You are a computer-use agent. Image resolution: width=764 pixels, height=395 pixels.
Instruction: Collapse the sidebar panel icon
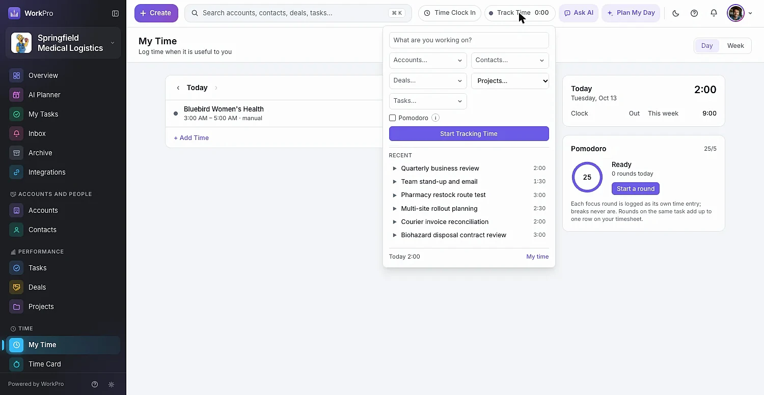point(115,13)
